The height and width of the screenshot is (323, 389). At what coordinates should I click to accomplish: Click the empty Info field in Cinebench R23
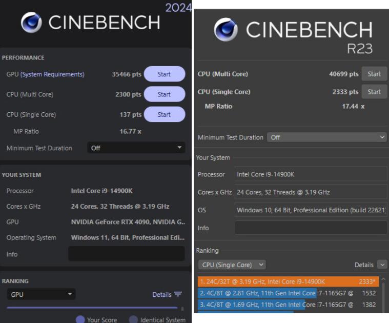tap(311, 228)
